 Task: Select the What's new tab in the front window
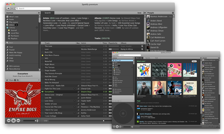point(139,58)
